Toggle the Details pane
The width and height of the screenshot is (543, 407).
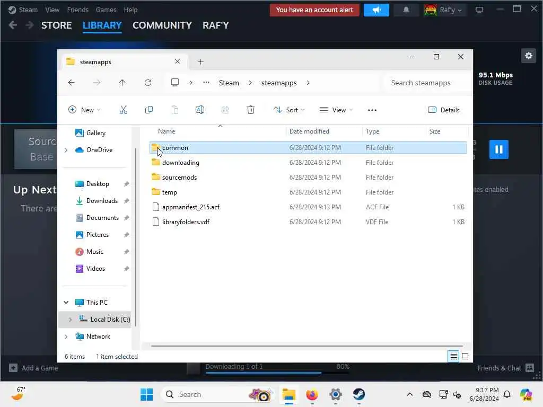click(444, 110)
